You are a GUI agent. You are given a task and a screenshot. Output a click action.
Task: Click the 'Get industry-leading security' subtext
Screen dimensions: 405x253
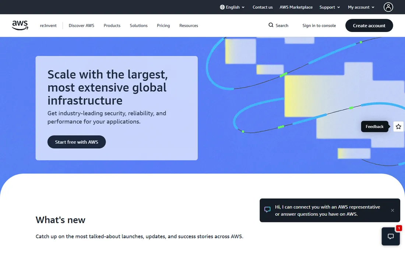107,117
